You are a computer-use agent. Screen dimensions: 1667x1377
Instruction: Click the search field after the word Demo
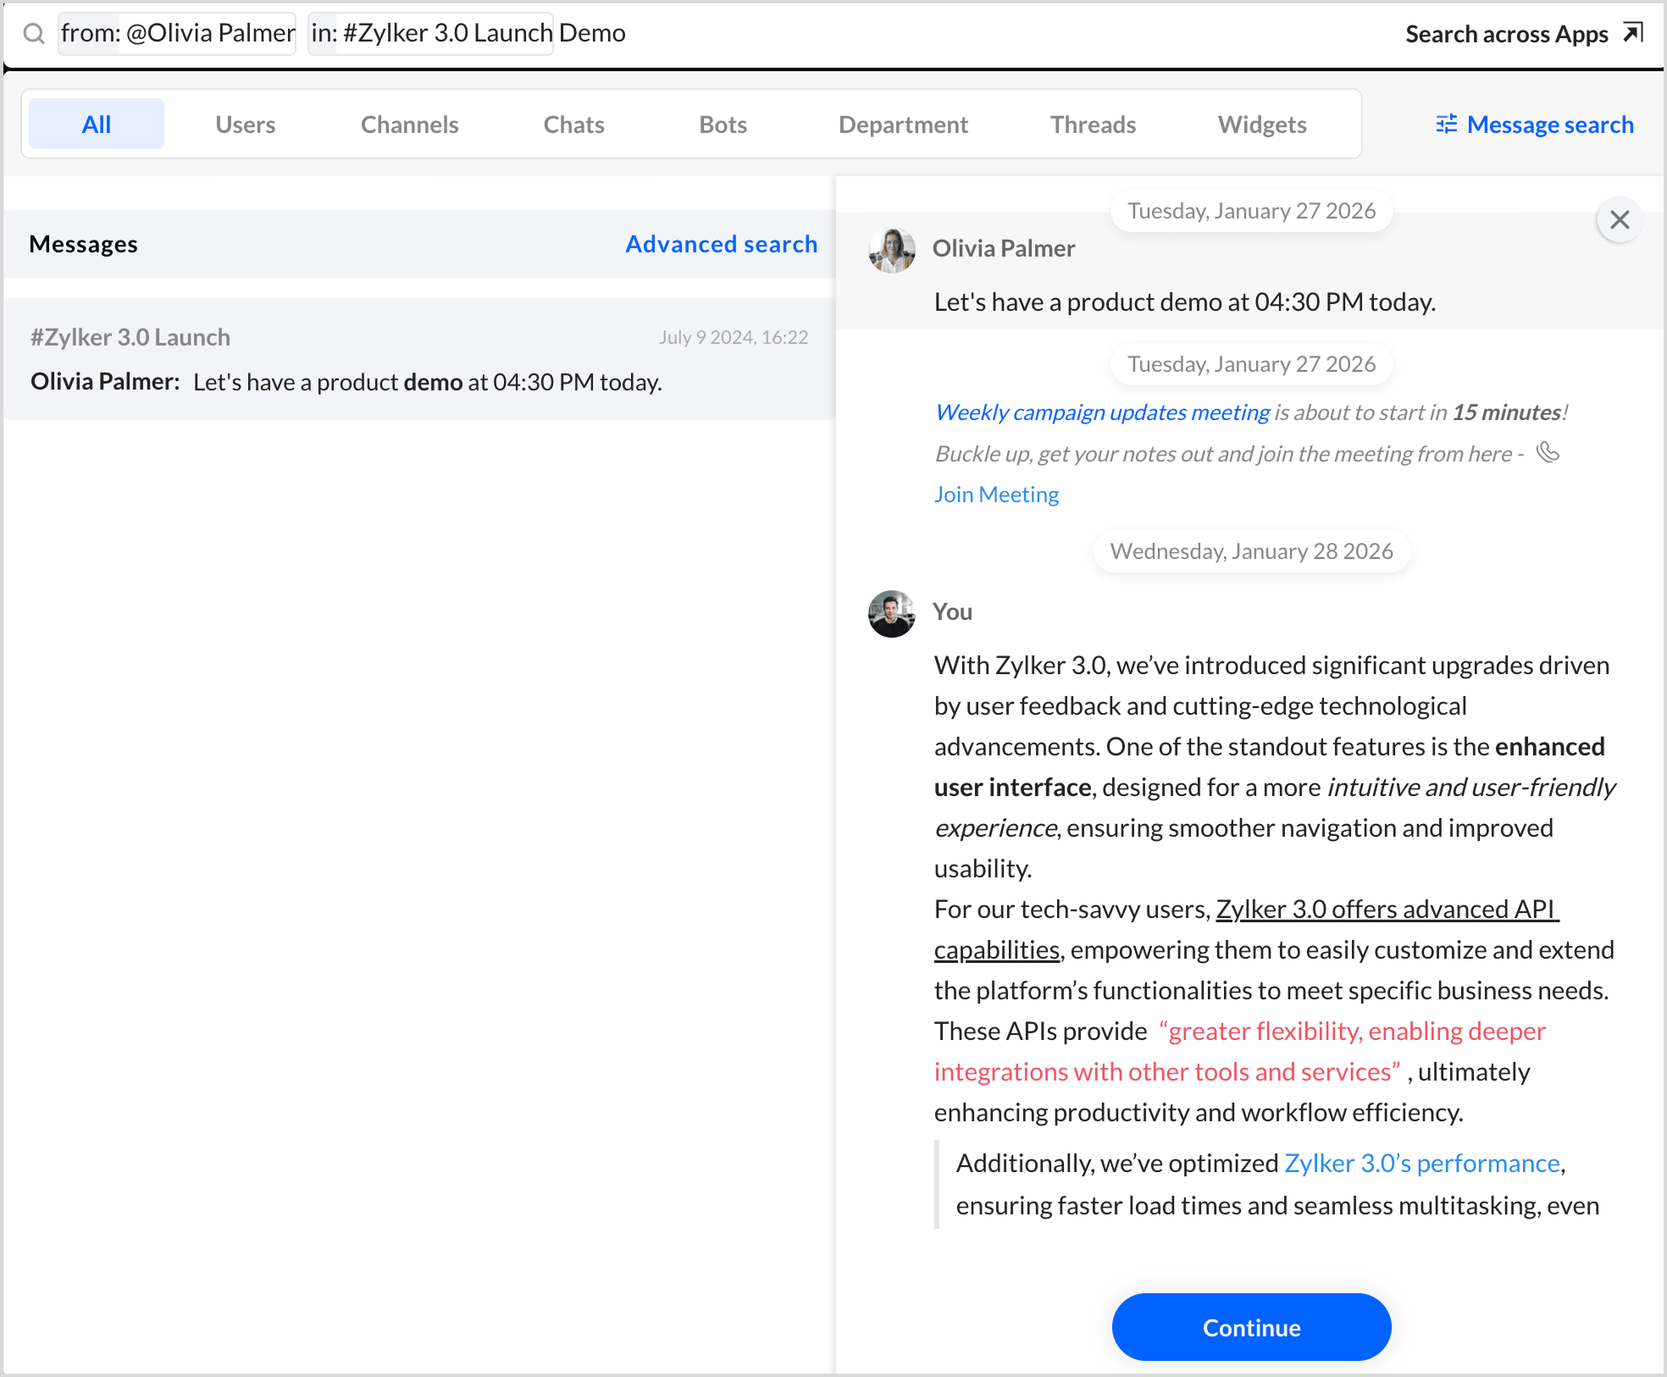pyautogui.click(x=1008, y=34)
